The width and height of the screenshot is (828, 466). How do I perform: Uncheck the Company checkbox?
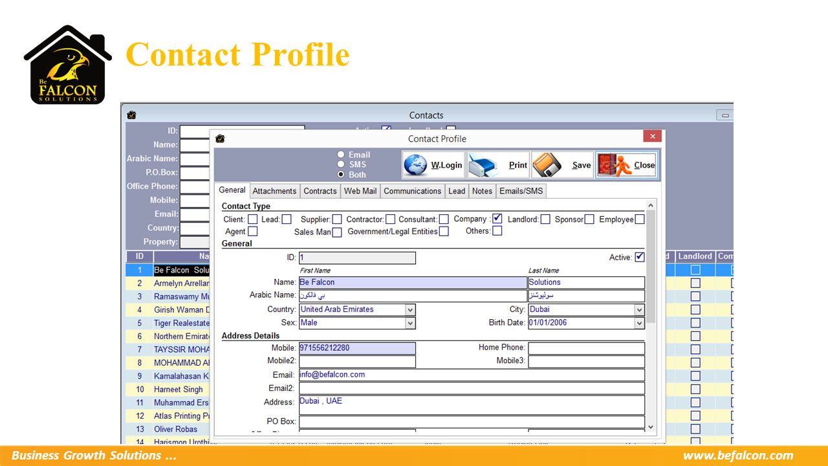(x=497, y=219)
